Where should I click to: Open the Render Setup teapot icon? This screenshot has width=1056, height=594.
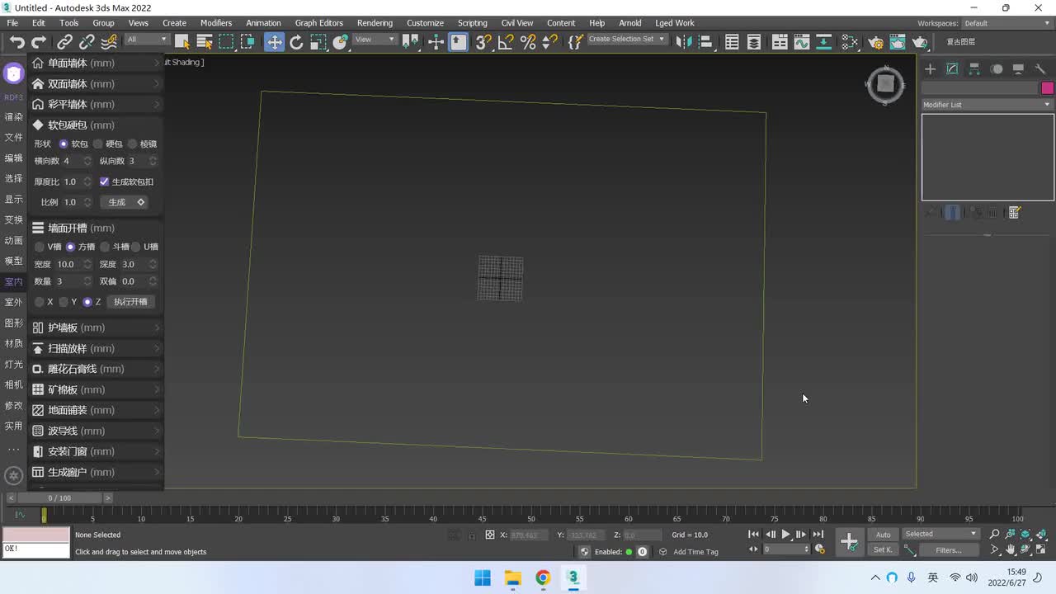point(875,42)
